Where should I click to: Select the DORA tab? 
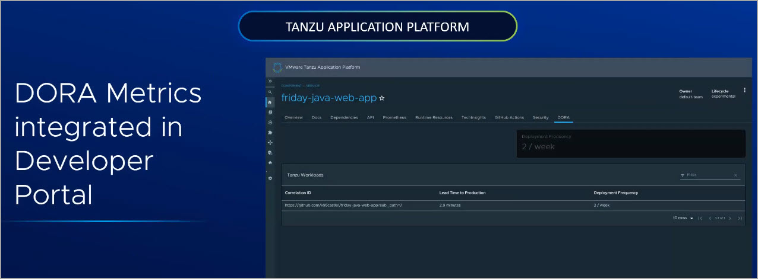point(563,117)
